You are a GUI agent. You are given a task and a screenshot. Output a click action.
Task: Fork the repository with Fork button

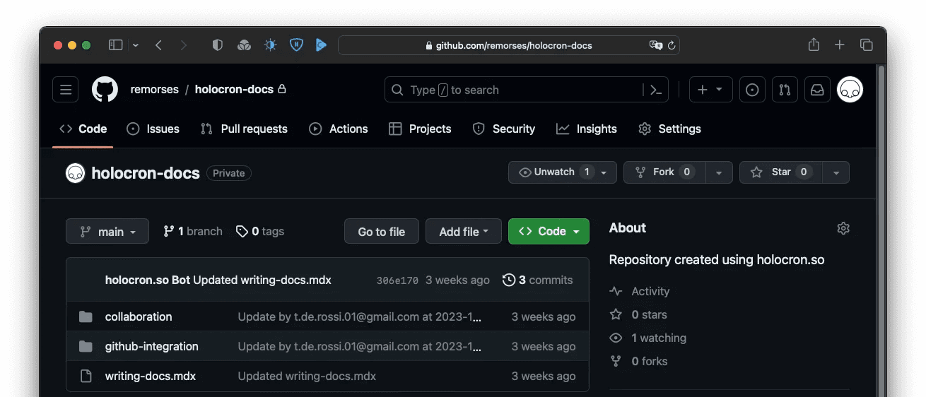(665, 172)
